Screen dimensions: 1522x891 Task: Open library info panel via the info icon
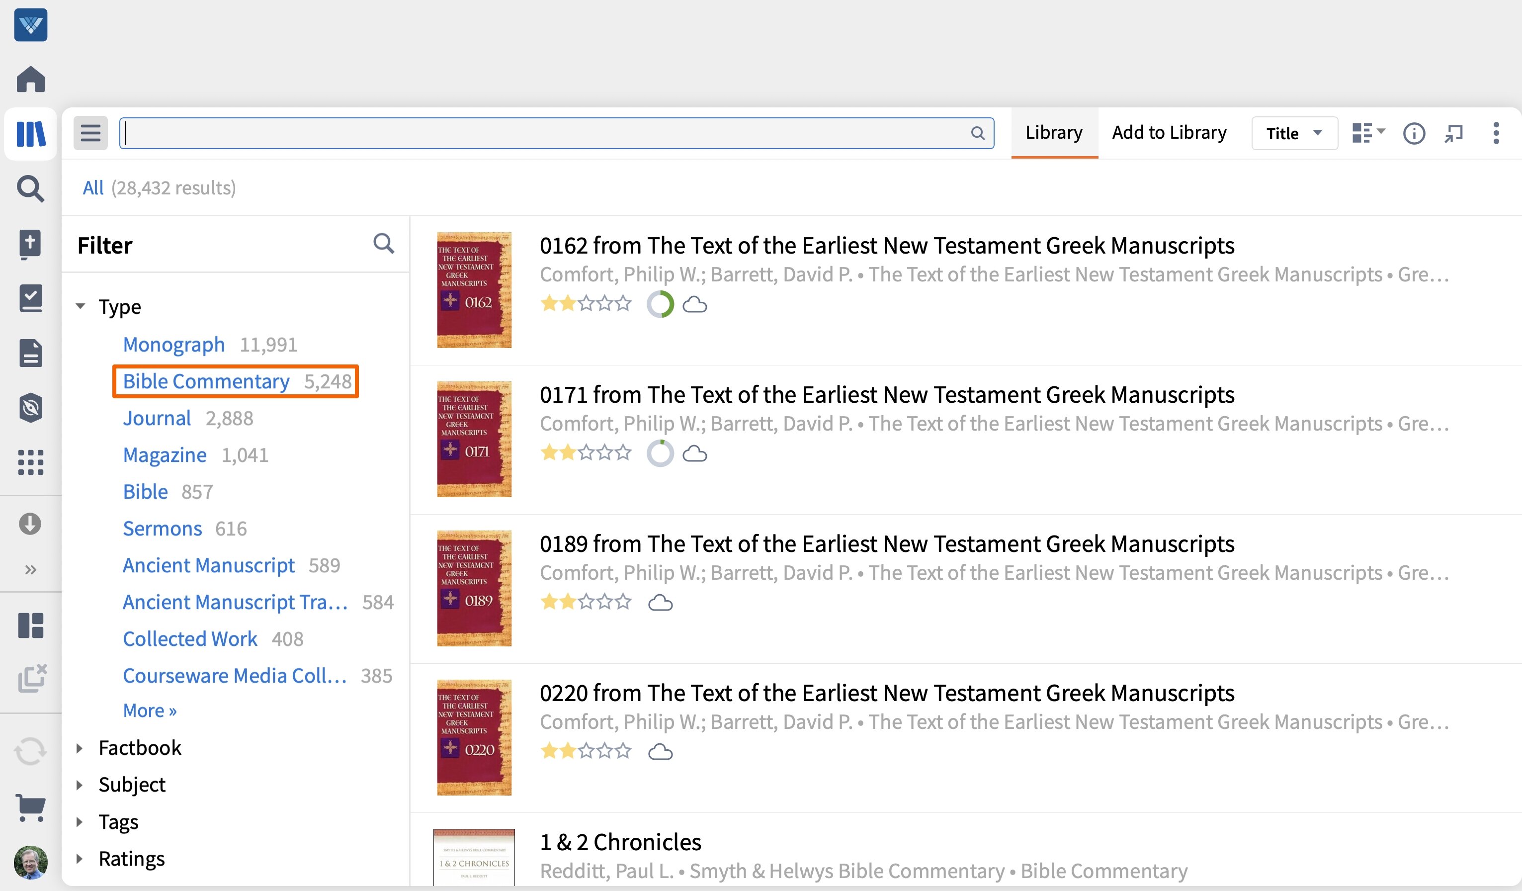coord(1414,133)
